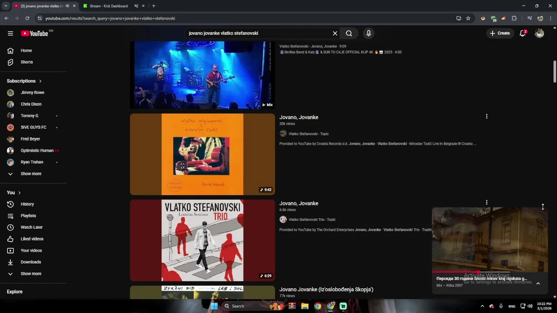Click the YouTube logo
Image resolution: width=557 pixels, height=313 pixels.
(34, 33)
